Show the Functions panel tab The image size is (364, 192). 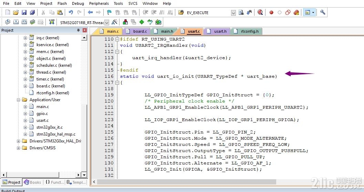tap(55, 182)
